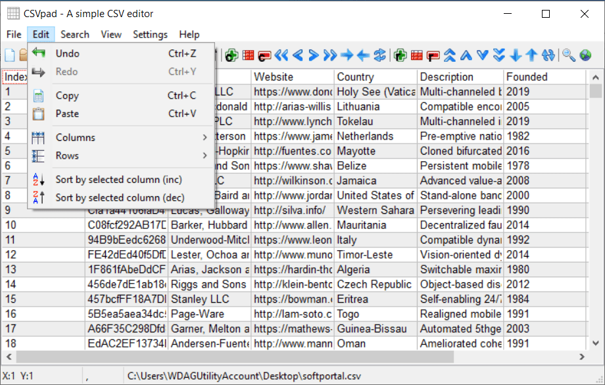Click the horizontal scrollbar thumb

click(235, 357)
